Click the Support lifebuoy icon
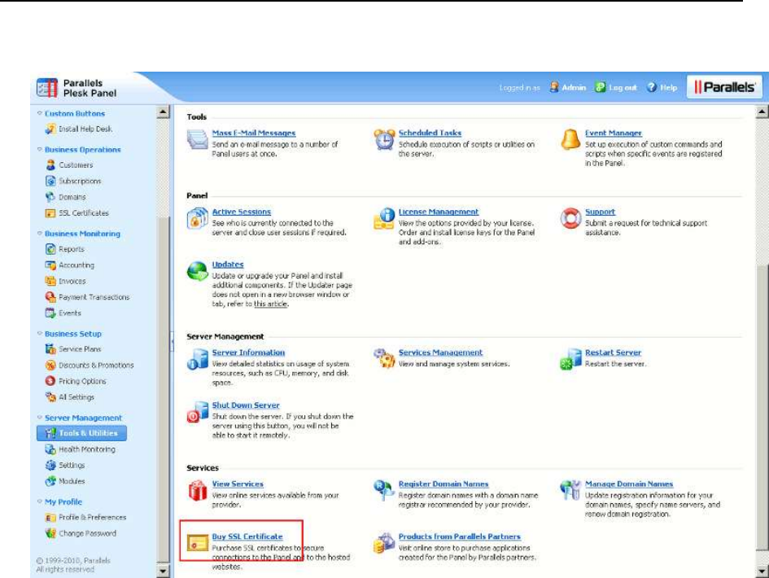The height and width of the screenshot is (578, 769). click(570, 218)
